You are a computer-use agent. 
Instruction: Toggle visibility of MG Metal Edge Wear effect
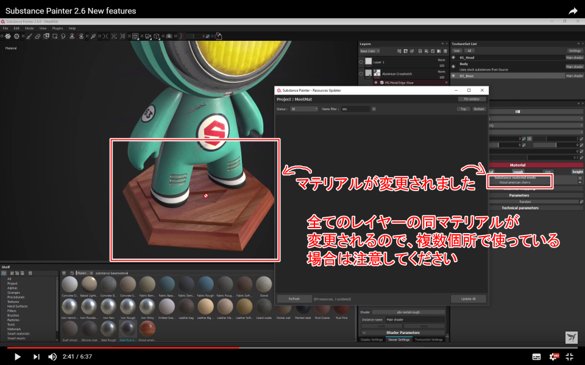click(376, 83)
